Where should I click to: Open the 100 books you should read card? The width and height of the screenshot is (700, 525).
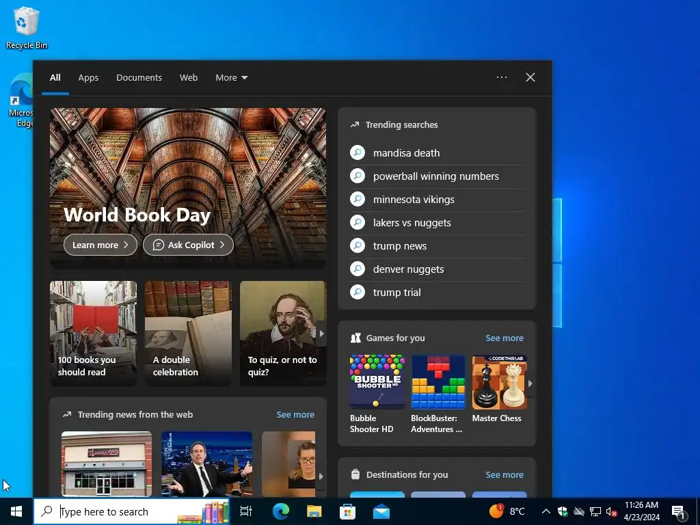click(93, 333)
